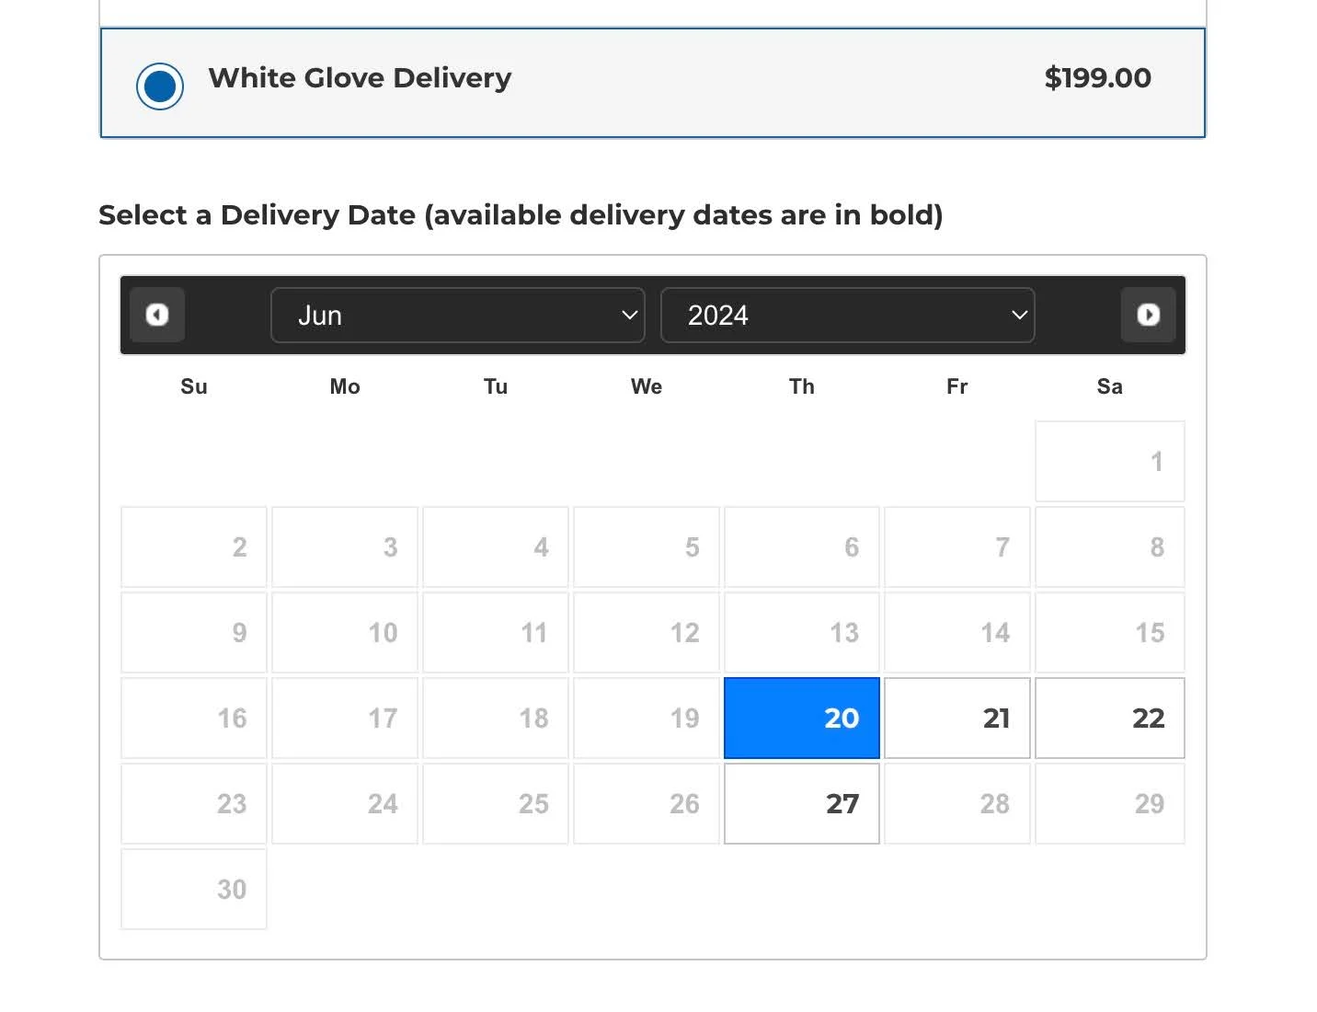Click the Select a Delivery Date heading

pos(521,214)
